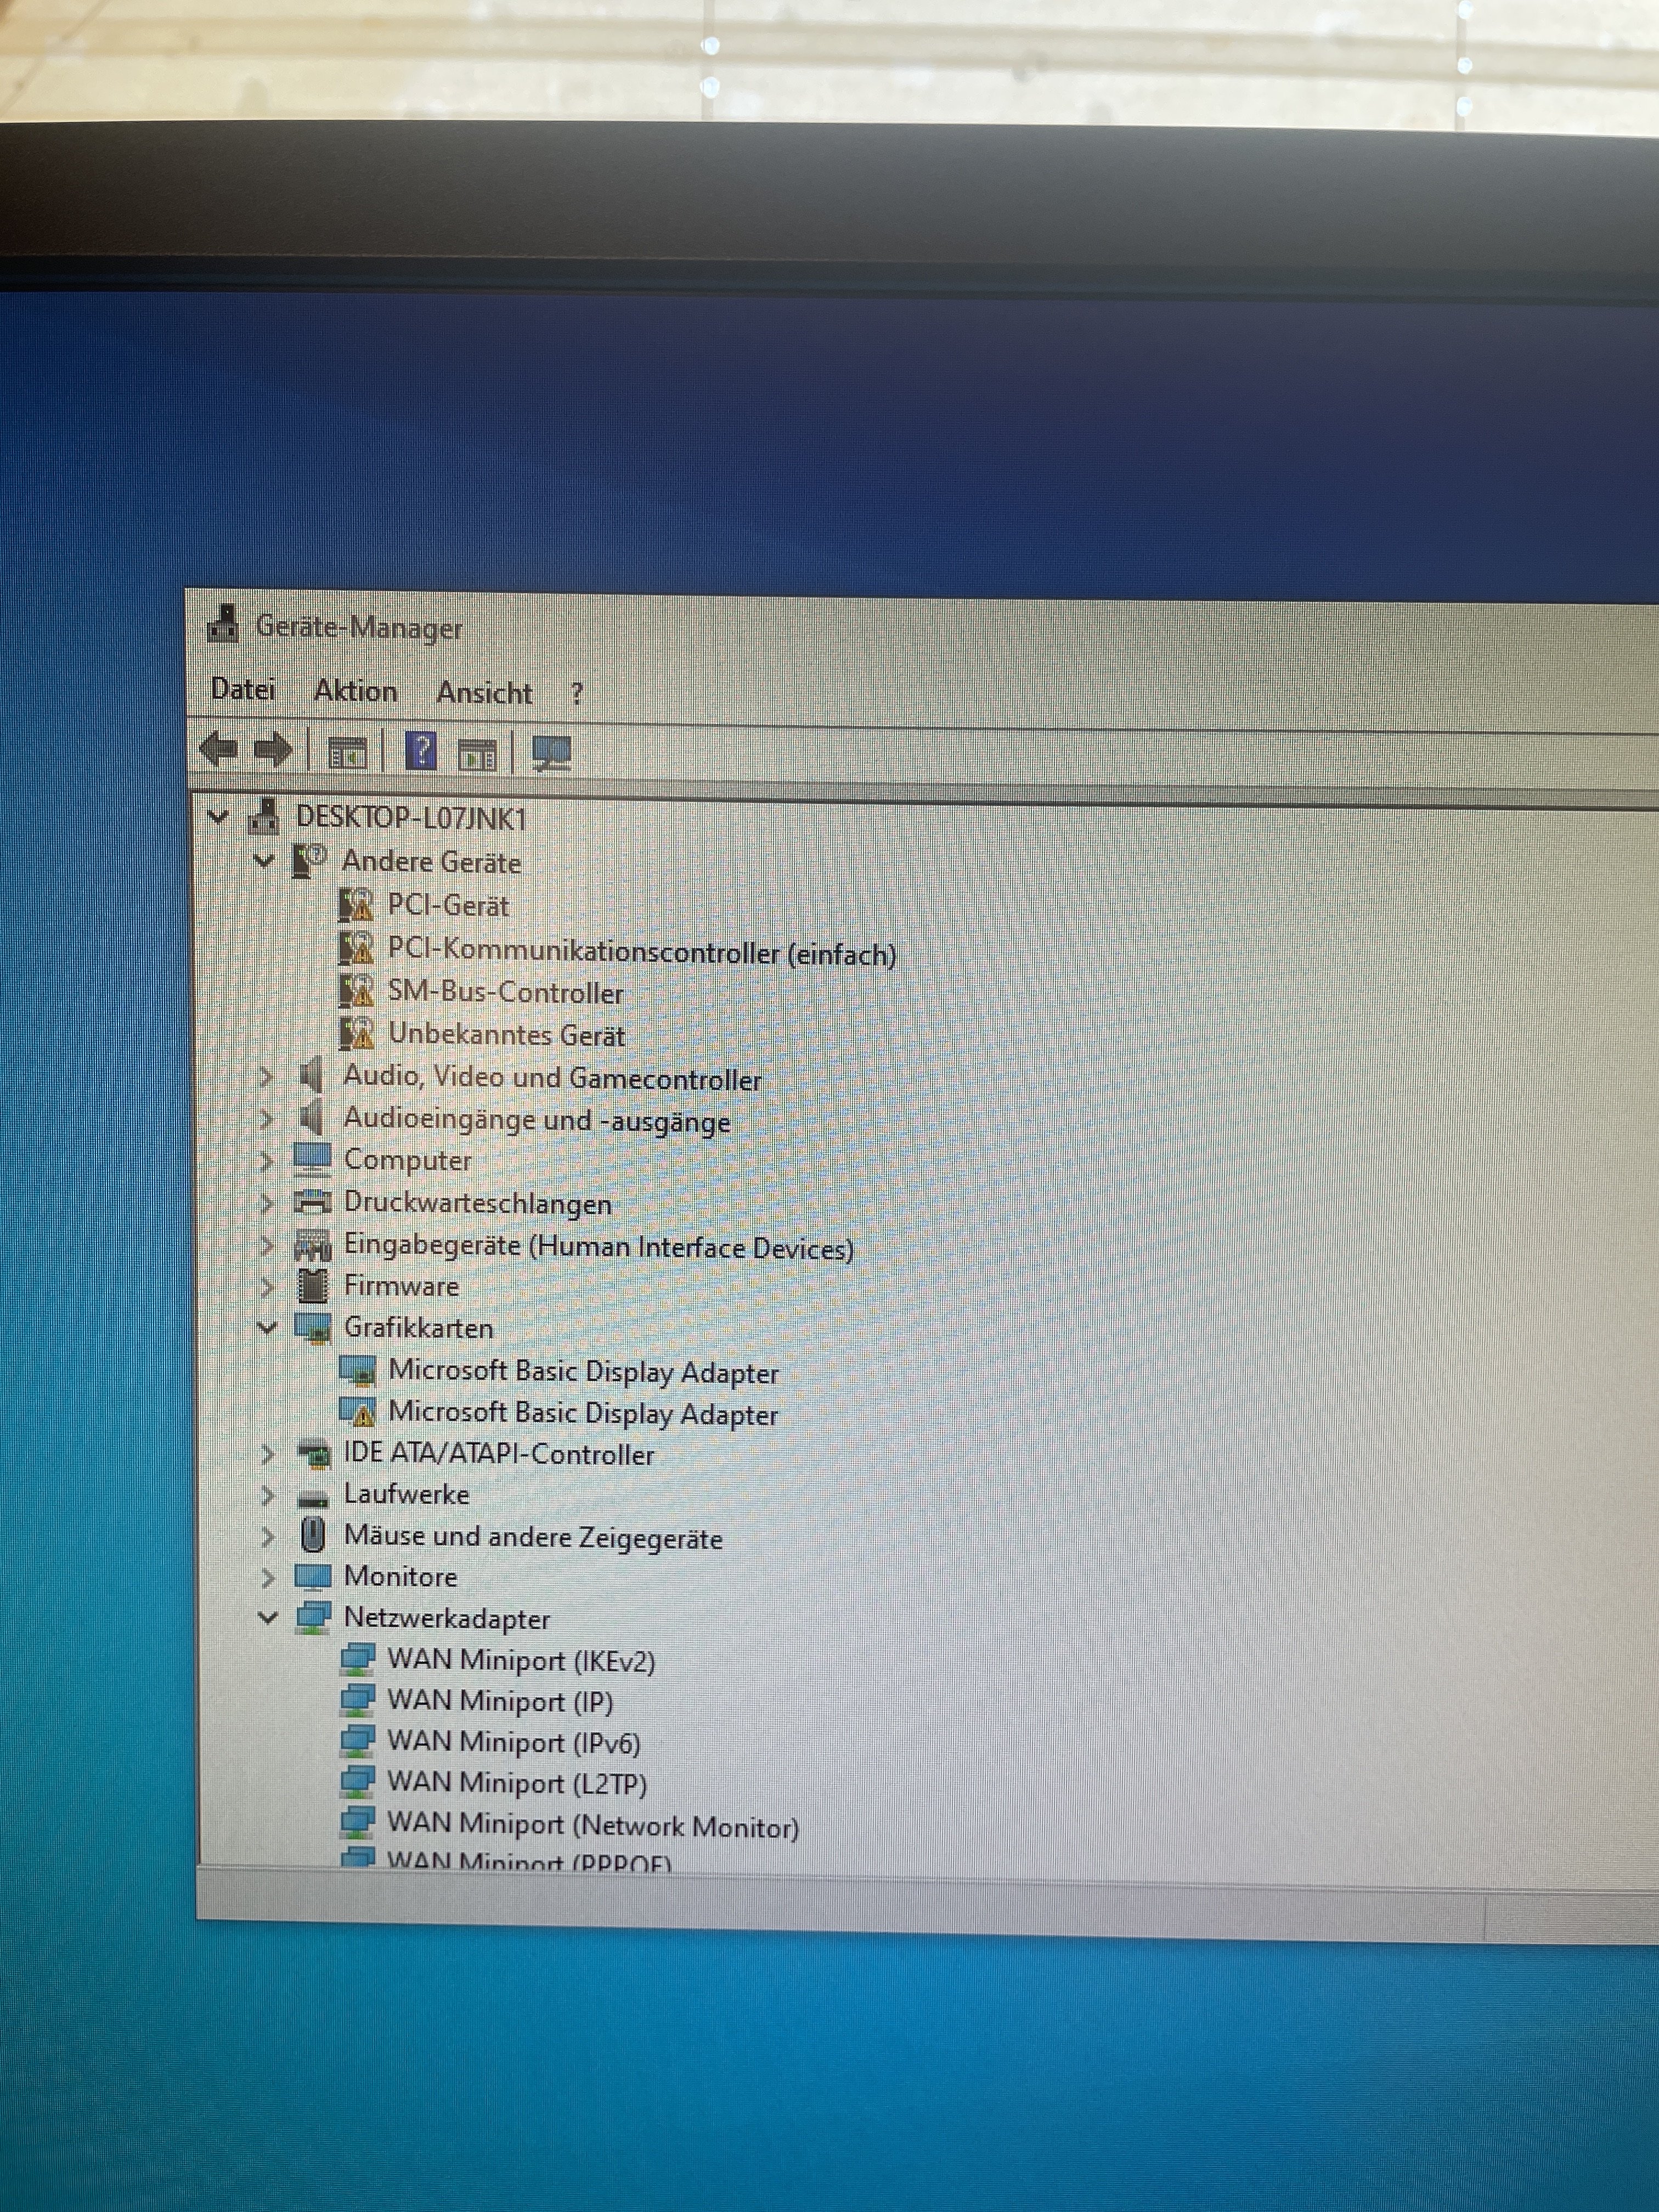Click the Forward arrow toolbar icon
This screenshot has height=2212, width=1659.
(273, 750)
